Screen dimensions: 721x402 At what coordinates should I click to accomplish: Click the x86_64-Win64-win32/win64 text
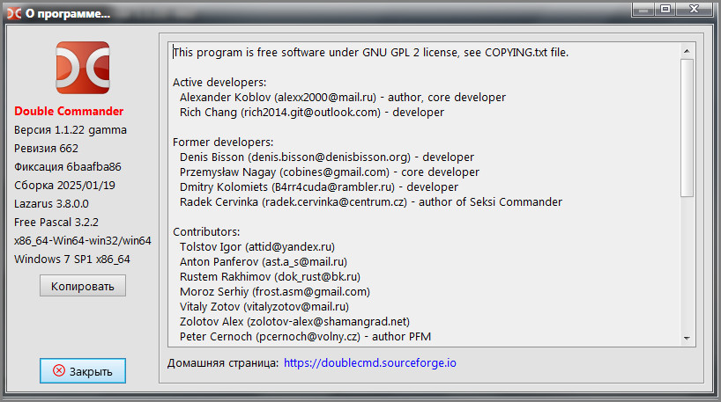coord(83,240)
